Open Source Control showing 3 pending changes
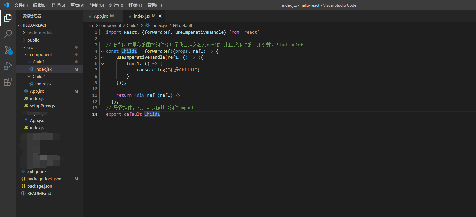Image resolution: width=476 pixels, height=217 pixels. pyautogui.click(x=8, y=50)
